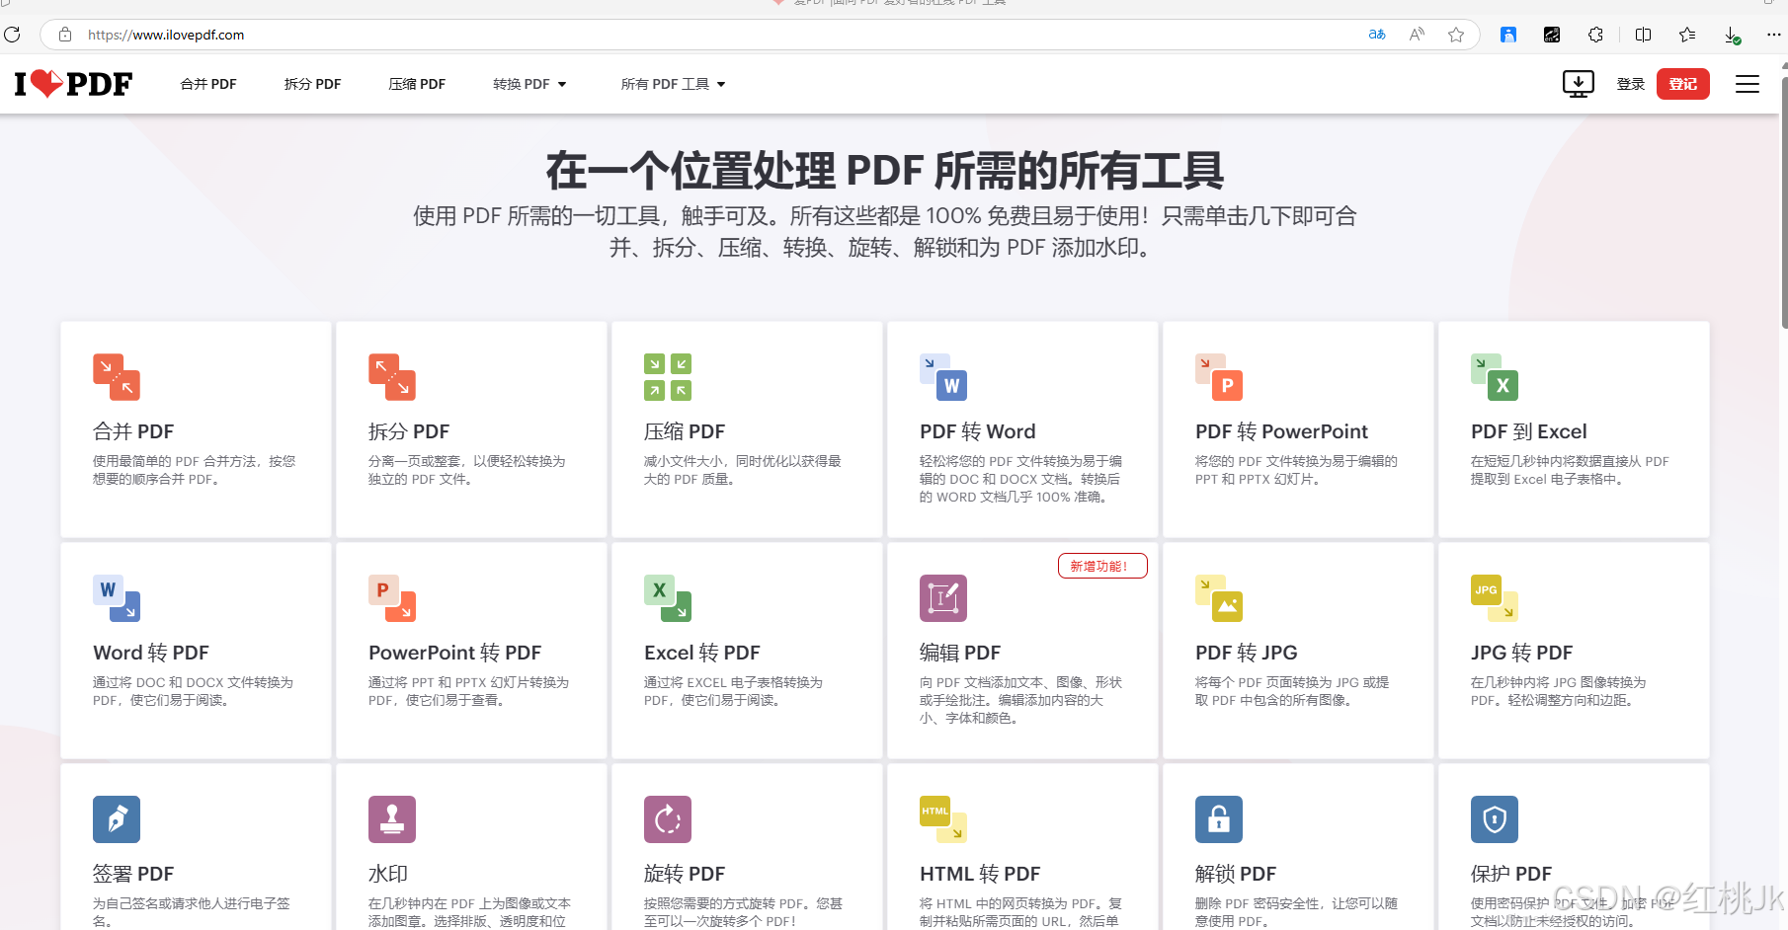Click the Sign PDF (签署 PDF) pen icon

pos(117,819)
